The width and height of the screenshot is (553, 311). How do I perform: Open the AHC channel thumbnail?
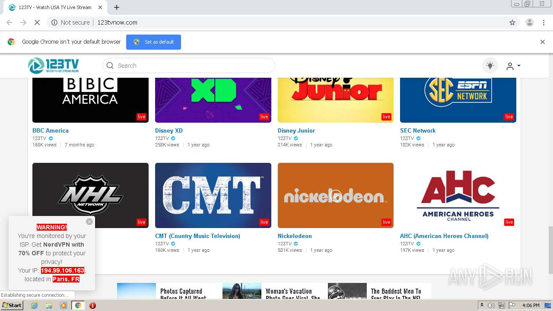point(458,195)
